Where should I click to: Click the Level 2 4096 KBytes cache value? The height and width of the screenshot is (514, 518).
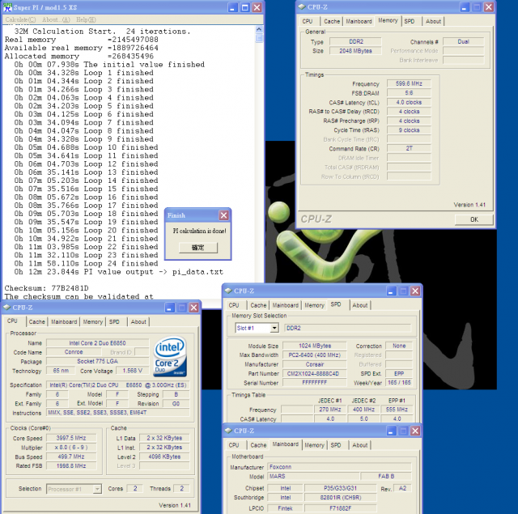tap(164, 457)
